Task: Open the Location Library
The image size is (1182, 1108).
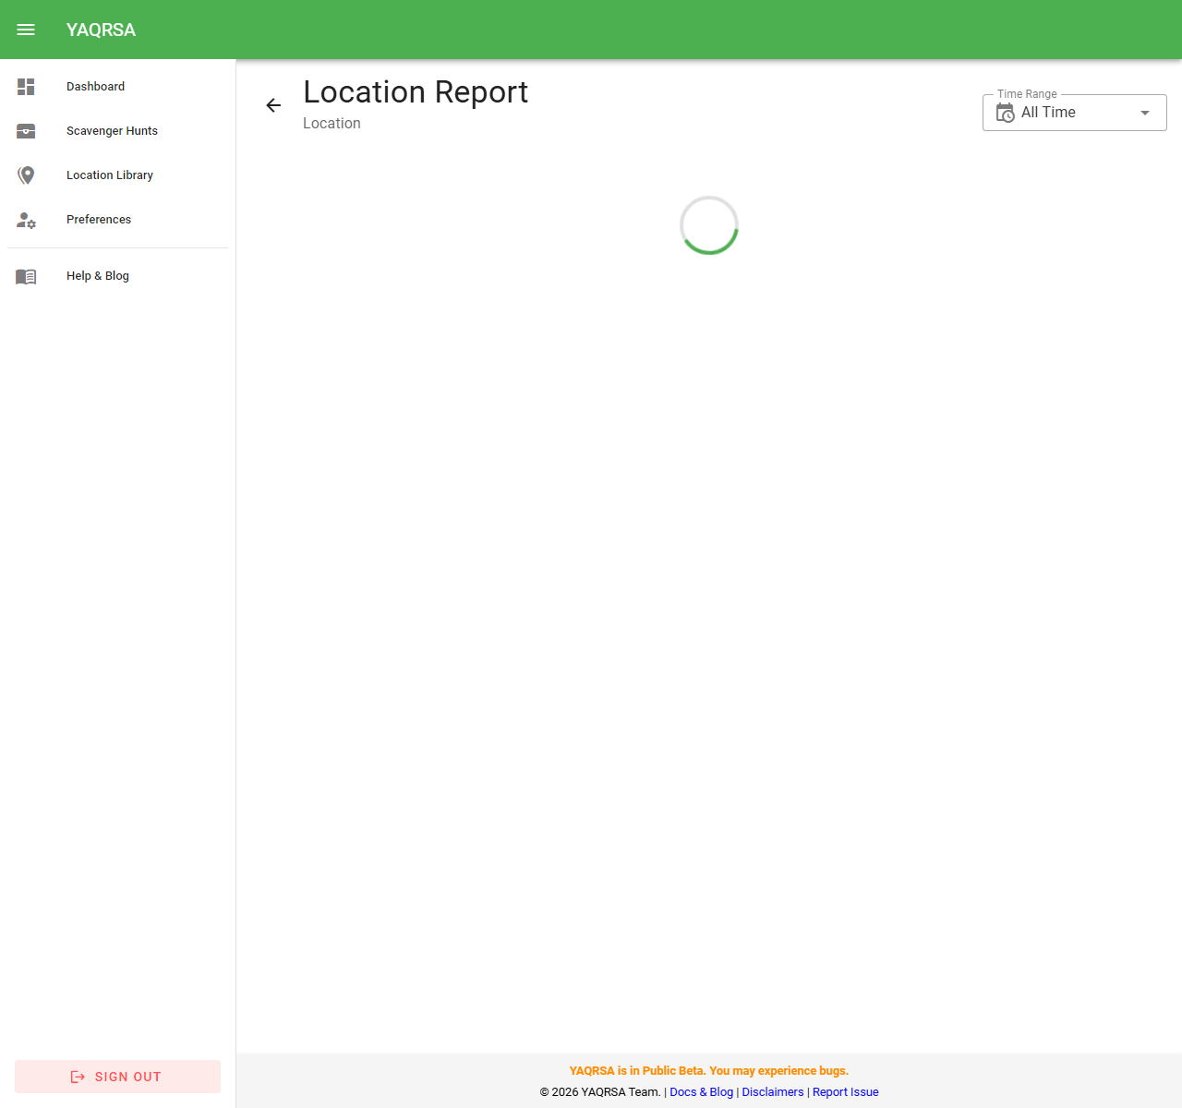Action: tap(118, 175)
